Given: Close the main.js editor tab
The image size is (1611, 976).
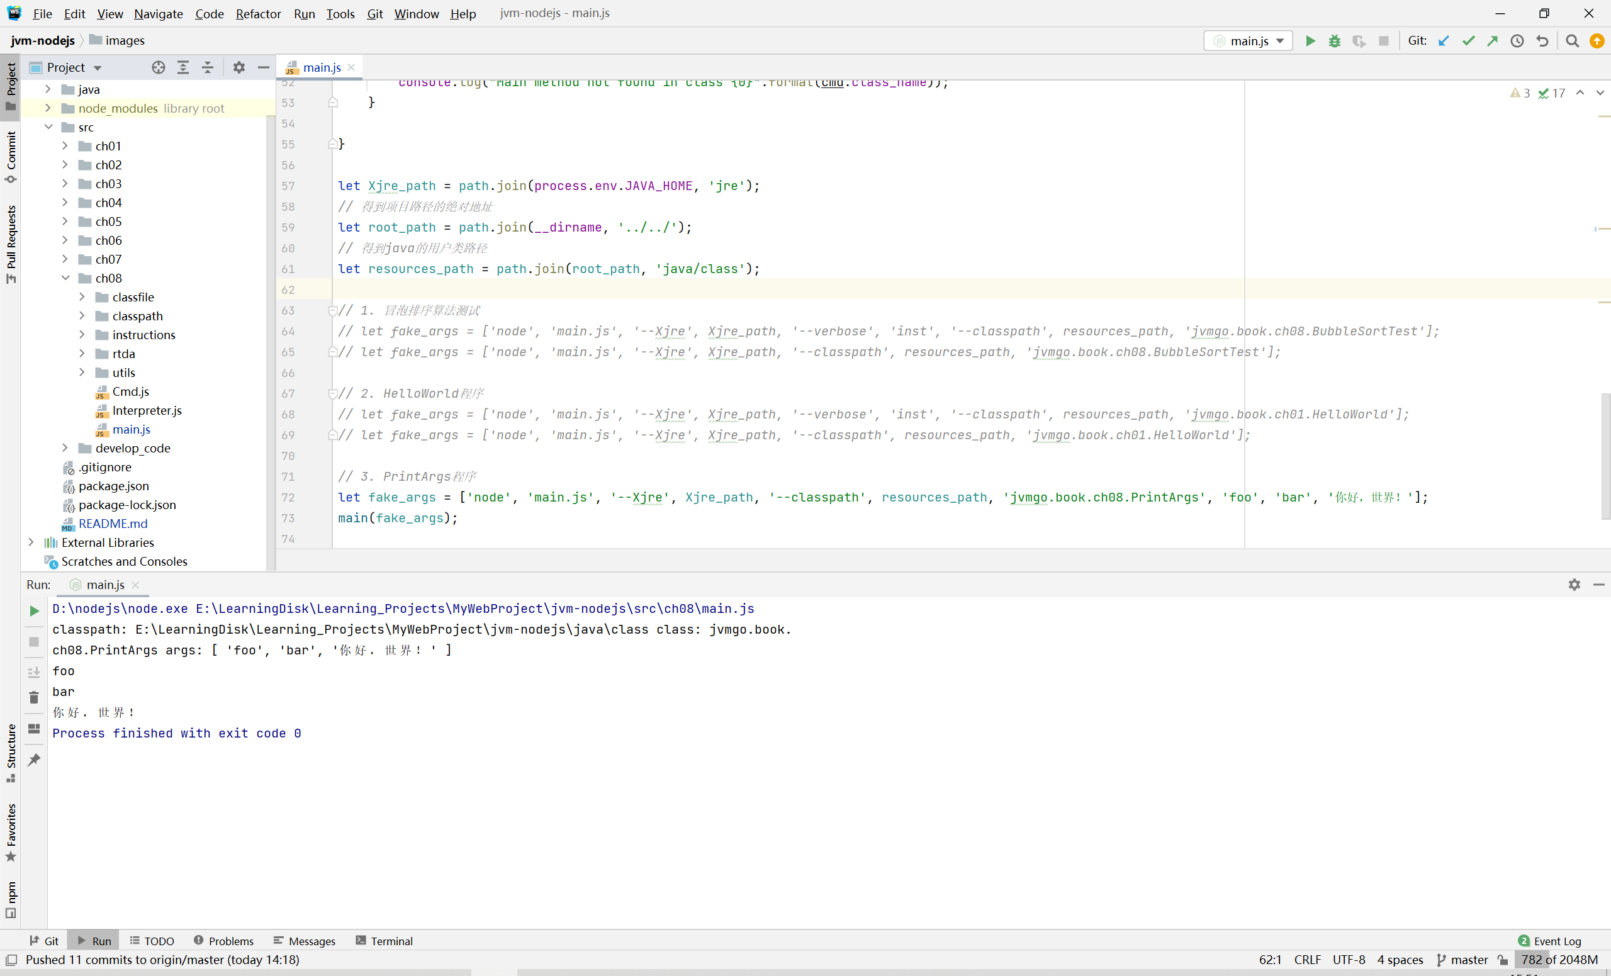Looking at the screenshot, I should pos(351,67).
